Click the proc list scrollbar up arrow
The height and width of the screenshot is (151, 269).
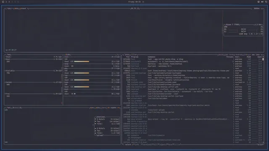[x=263, y=57]
